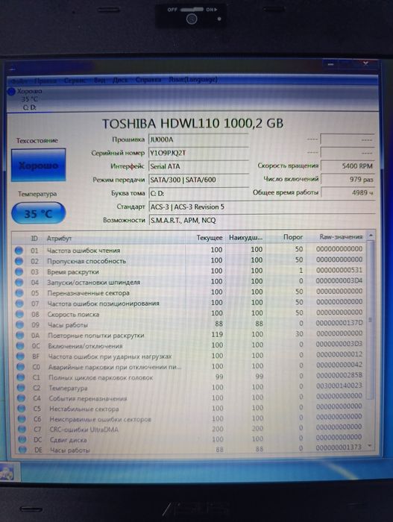Image resolution: width=393 pixels, height=522 pixels.
Task: Click status circle for 0C Включения/отключения
Action: click(20, 346)
